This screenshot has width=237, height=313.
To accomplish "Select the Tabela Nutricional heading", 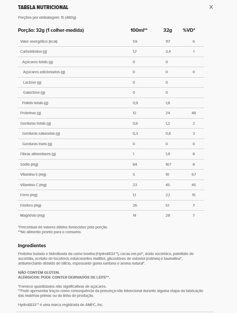I will (43, 7).
